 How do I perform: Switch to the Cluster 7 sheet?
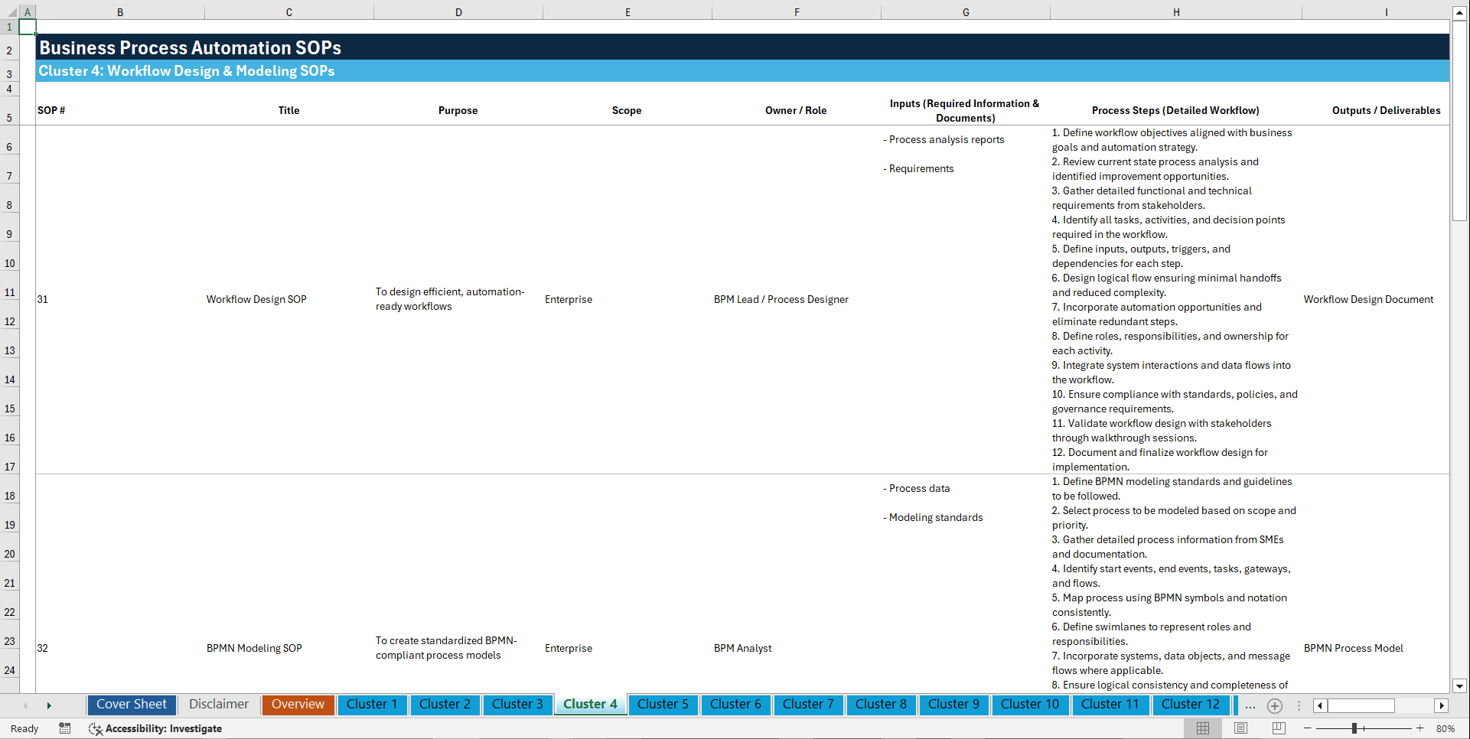pyautogui.click(x=808, y=705)
